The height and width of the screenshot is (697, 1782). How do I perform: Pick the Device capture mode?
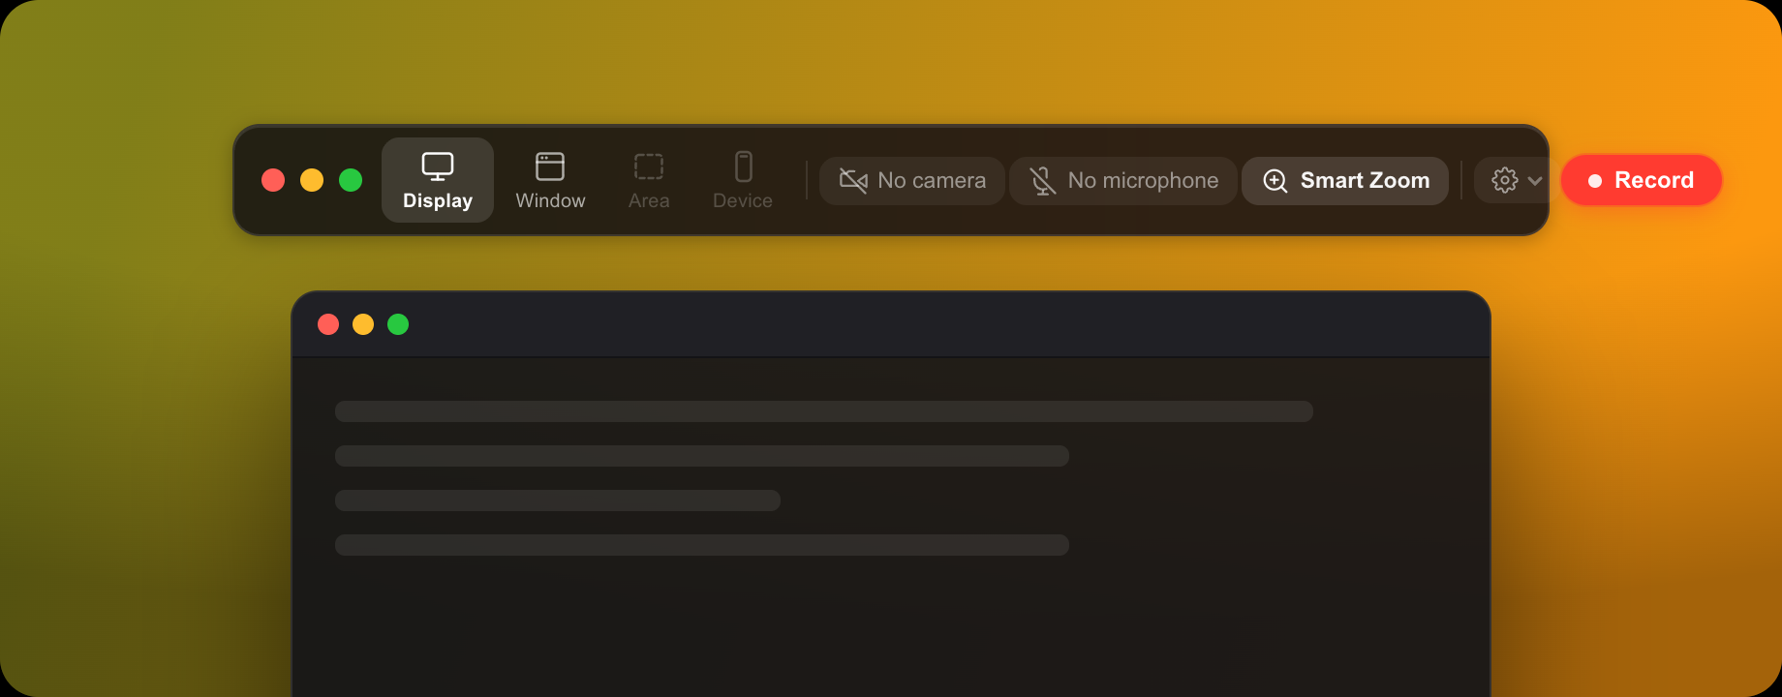coord(743,180)
